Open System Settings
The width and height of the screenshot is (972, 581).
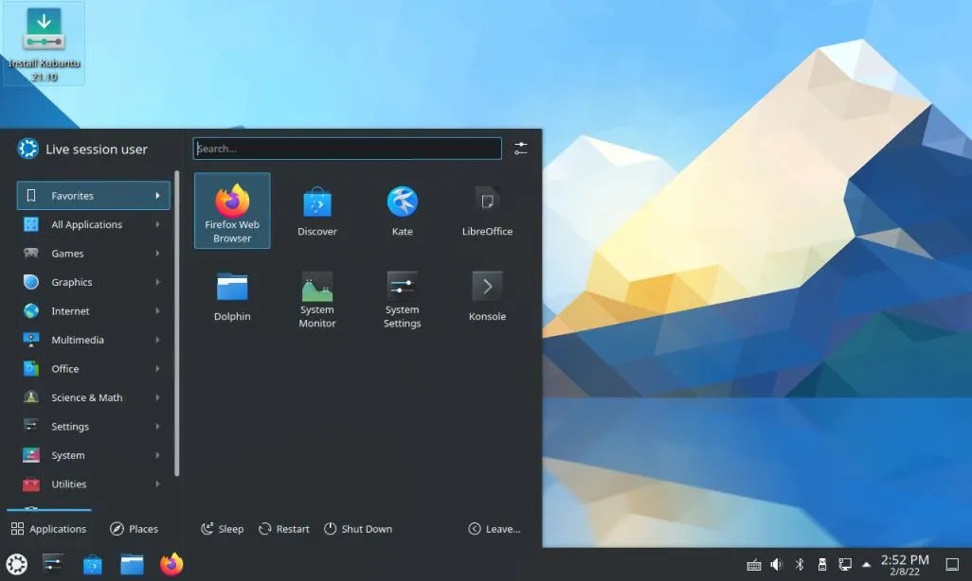click(x=402, y=296)
